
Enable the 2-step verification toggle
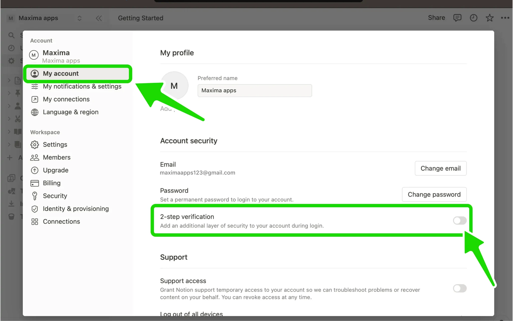click(x=460, y=220)
